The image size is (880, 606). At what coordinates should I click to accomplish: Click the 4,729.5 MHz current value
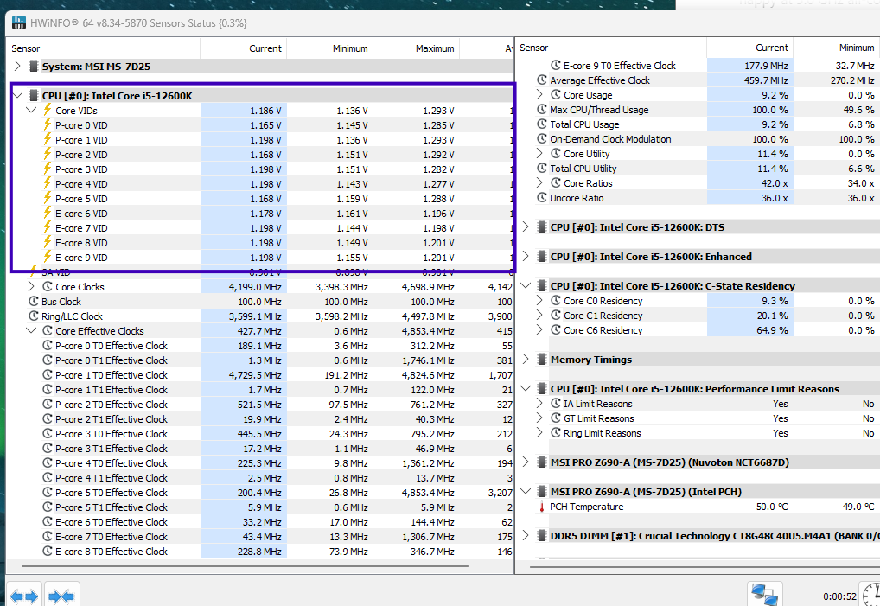255,375
